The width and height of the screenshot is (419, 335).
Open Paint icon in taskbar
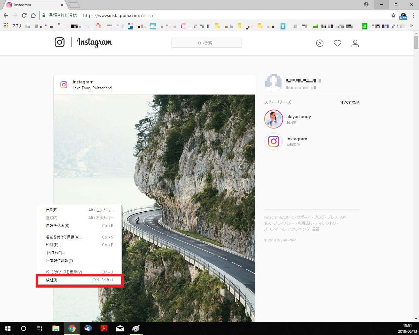(x=136, y=328)
